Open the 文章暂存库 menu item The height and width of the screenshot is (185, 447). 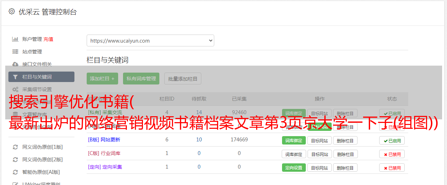pos(35,114)
